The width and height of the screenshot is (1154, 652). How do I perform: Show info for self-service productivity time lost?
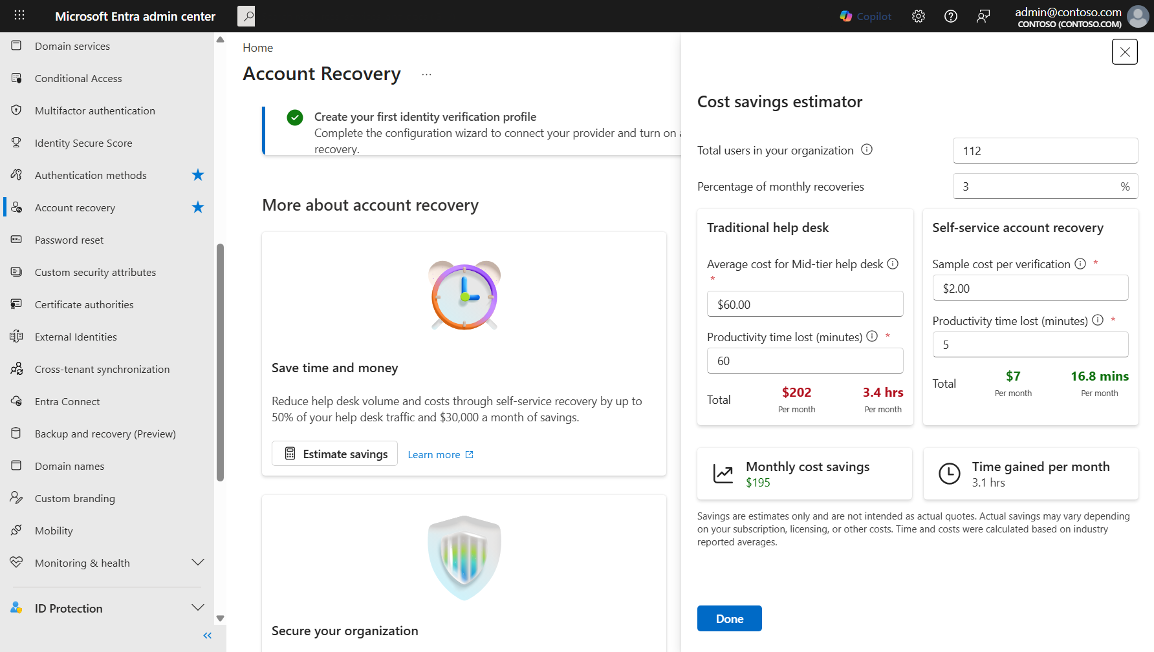pos(1098,320)
